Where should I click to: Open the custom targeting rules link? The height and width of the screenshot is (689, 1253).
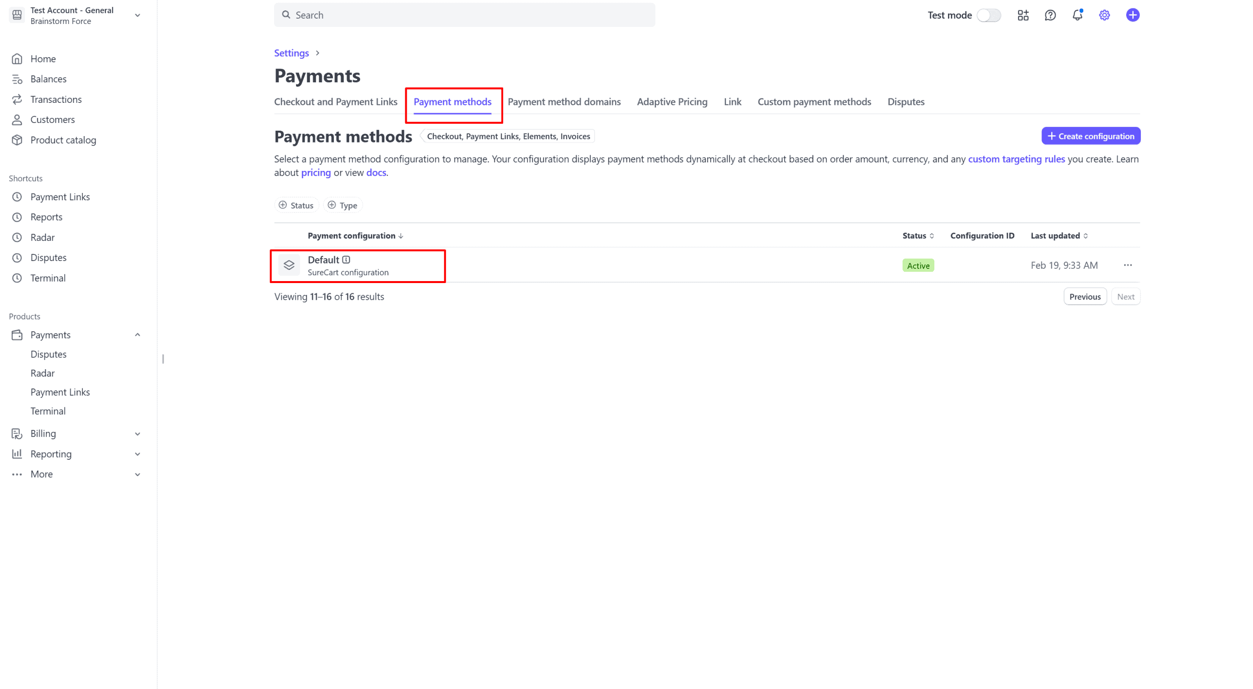tap(1016, 159)
